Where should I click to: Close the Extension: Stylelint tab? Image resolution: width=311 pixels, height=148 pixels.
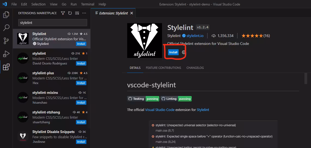132,13
